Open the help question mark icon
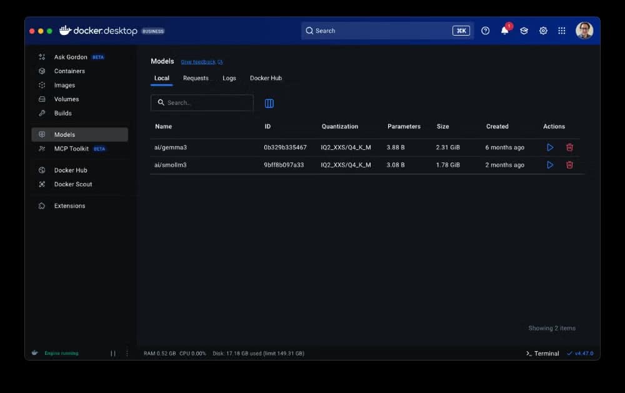The height and width of the screenshot is (393, 625). 486,31
